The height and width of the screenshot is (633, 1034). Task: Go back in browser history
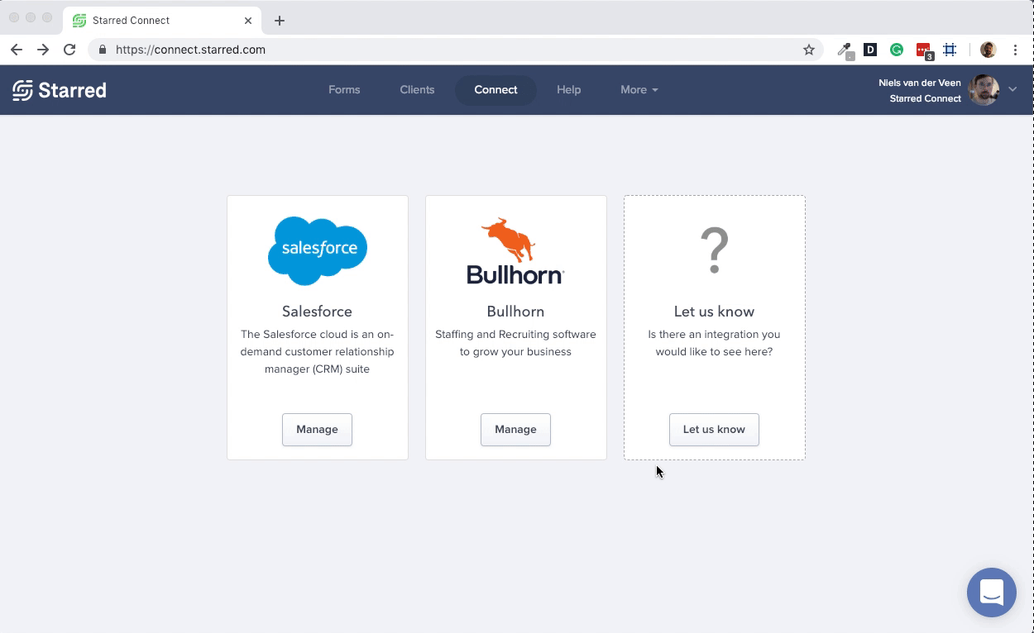[x=17, y=50]
